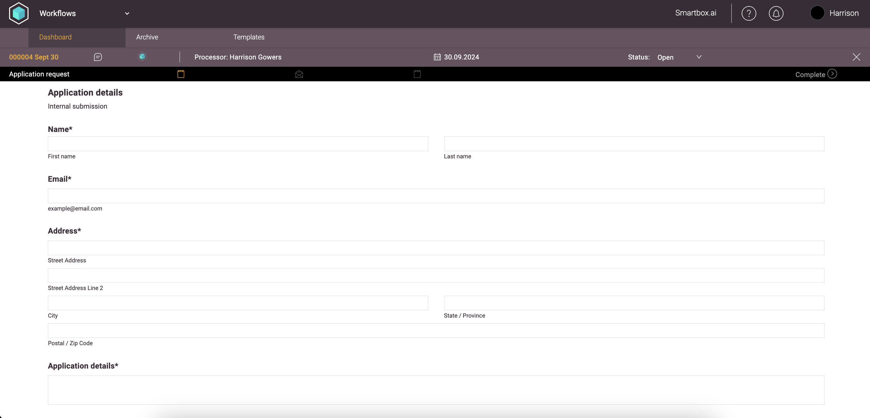
Task: Select the open envelope step icon
Action: 299,74
